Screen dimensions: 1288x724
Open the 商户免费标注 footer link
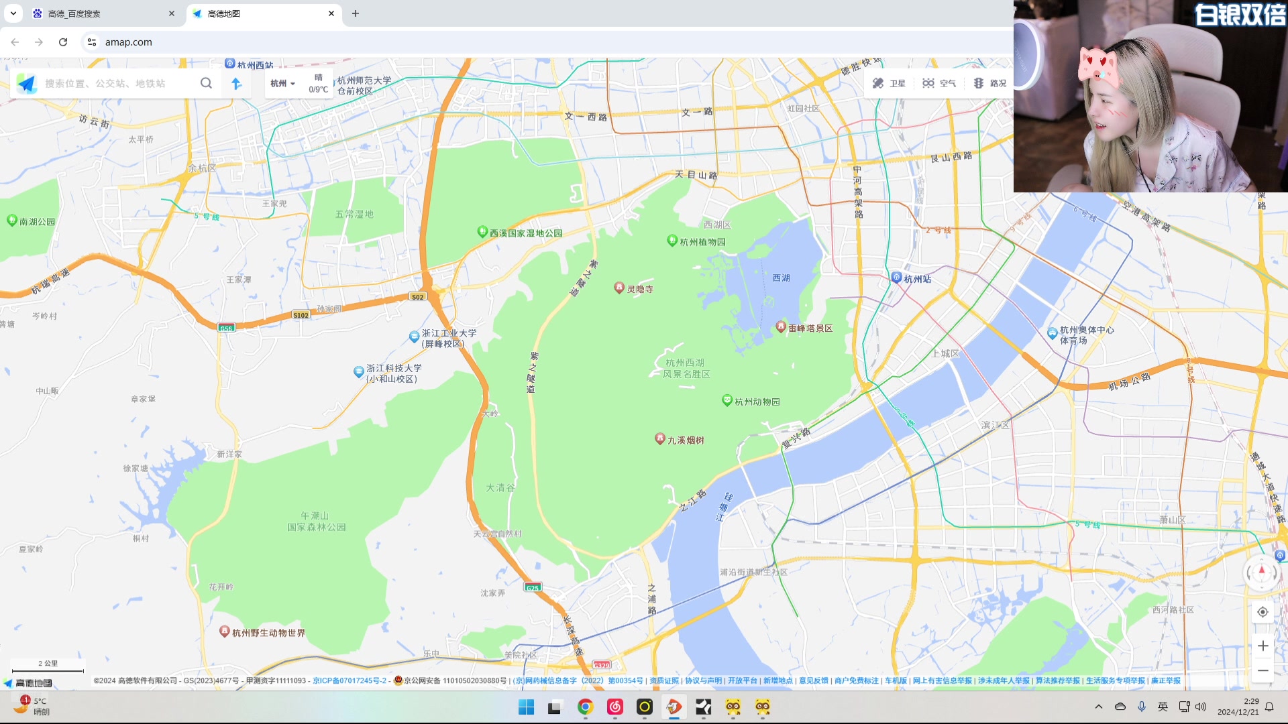tap(856, 680)
